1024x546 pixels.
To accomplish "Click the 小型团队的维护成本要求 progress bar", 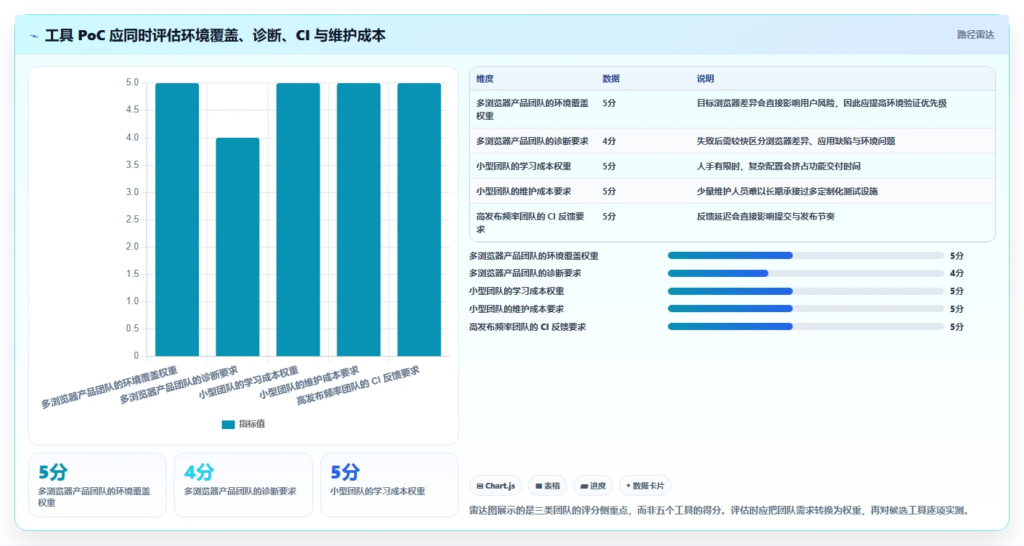I will [x=806, y=309].
